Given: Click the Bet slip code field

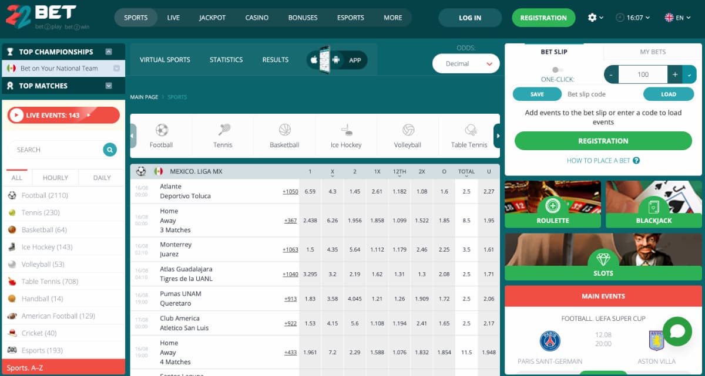Looking at the screenshot, I should point(602,94).
